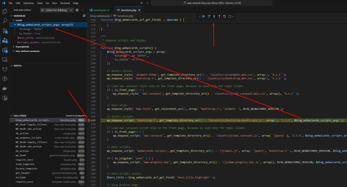Viewport: 347px width, 187px height.
Task: Open the Help menu
Action: [x=75, y=3]
